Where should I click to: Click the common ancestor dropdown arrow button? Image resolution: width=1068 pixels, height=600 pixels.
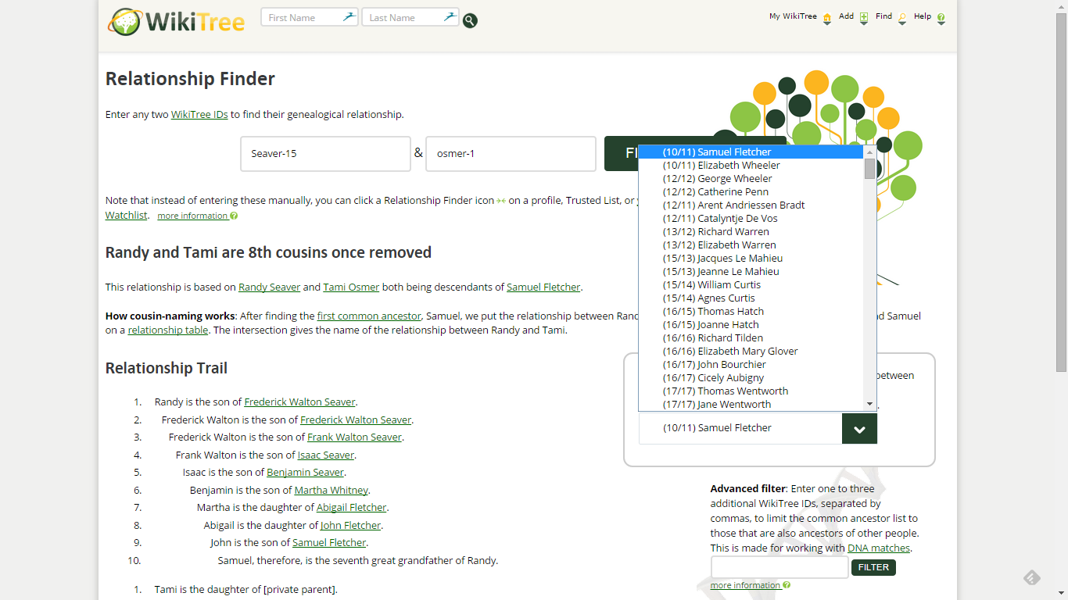pos(859,429)
